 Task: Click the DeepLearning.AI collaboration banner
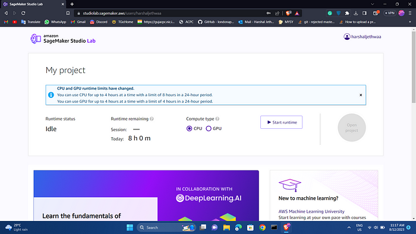[x=146, y=195]
